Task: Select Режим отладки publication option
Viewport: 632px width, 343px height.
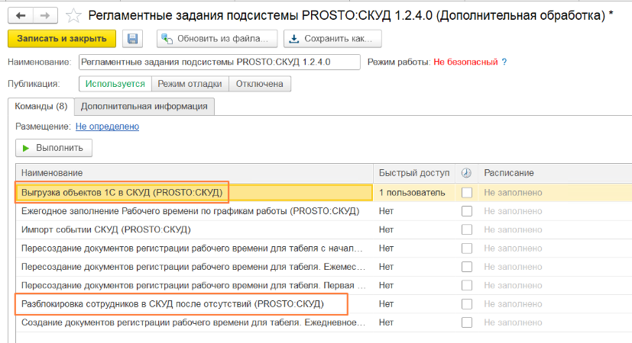Action: click(190, 84)
